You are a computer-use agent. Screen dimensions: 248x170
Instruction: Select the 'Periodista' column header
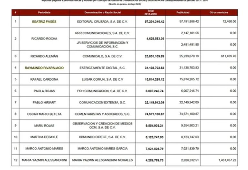44,13
